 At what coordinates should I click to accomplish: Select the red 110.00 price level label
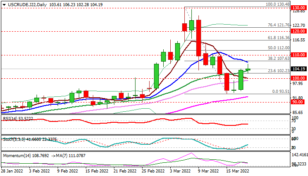point(299,55)
